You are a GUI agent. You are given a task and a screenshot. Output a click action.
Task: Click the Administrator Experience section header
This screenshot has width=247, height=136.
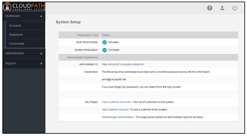click(83, 57)
